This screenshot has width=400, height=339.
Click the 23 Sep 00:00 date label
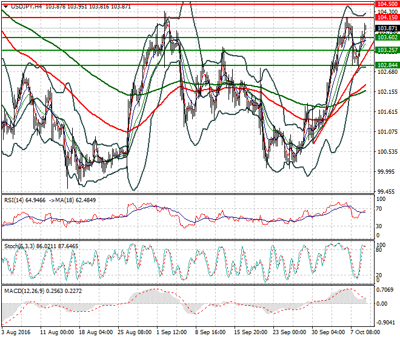click(290, 332)
